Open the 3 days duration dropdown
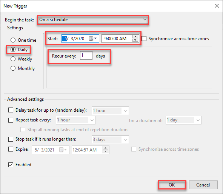The height and width of the screenshot is (194, 223). pos(110,139)
